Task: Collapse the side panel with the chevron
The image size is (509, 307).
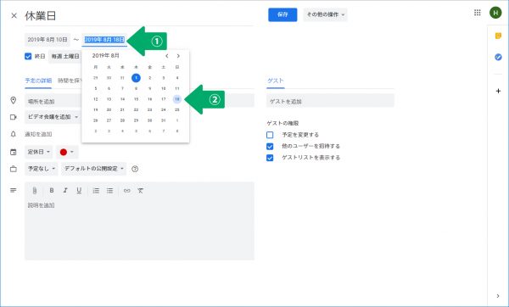Action: point(498,296)
